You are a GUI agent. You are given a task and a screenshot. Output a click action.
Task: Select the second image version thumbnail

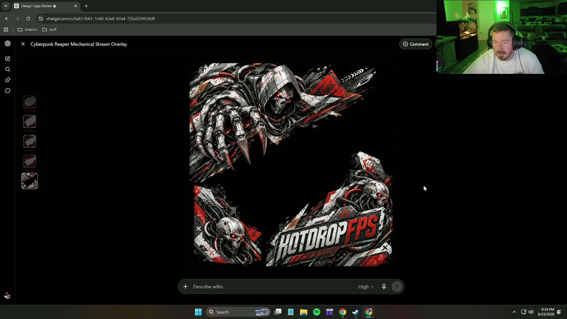click(x=30, y=122)
